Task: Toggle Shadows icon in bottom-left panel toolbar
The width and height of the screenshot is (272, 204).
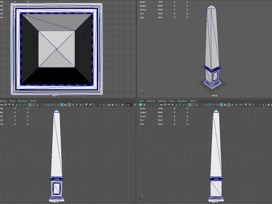Action: [x=80, y=105]
